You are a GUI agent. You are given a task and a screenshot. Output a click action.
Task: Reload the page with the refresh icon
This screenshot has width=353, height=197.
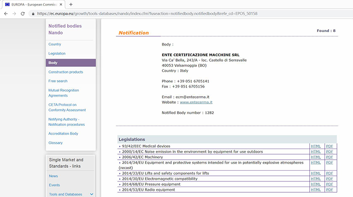click(x=23, y=14)
